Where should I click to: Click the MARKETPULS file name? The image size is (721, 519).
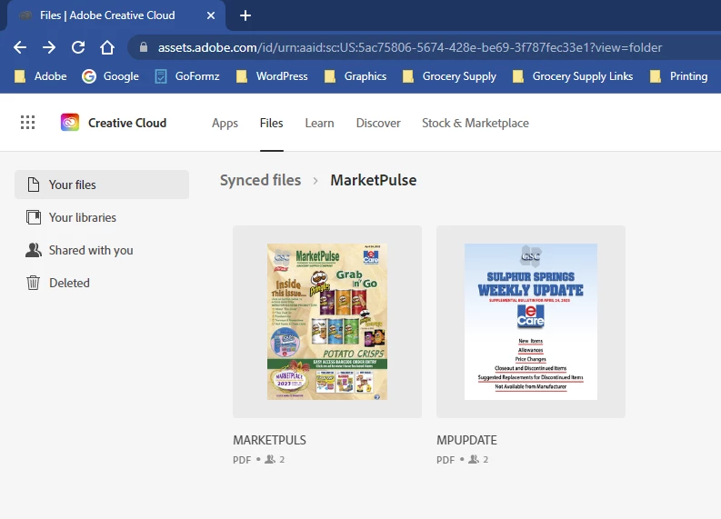[269, 440]
